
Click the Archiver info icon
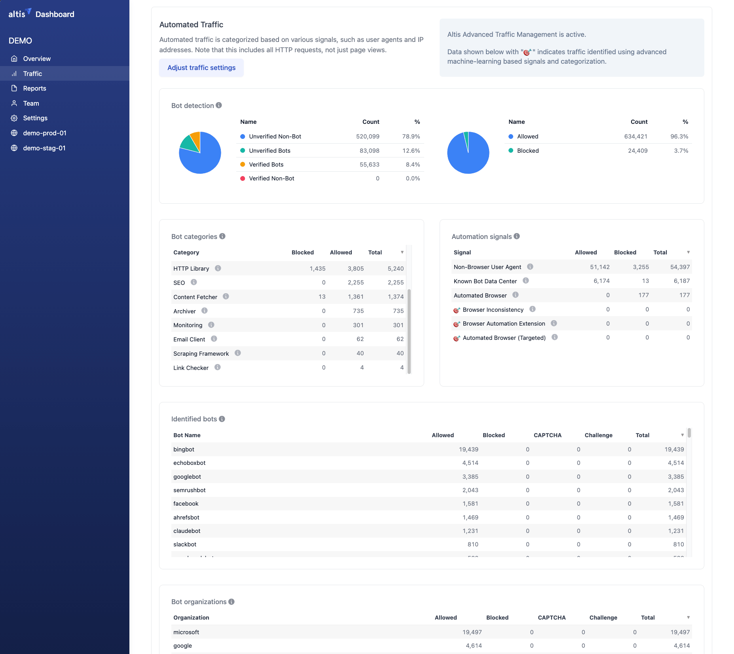pos(205,311)
